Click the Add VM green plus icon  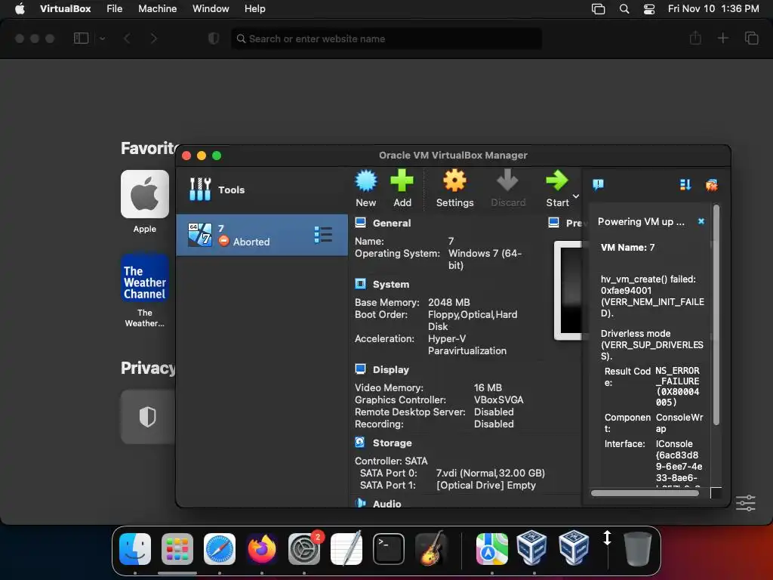click(x=402, y=181)
